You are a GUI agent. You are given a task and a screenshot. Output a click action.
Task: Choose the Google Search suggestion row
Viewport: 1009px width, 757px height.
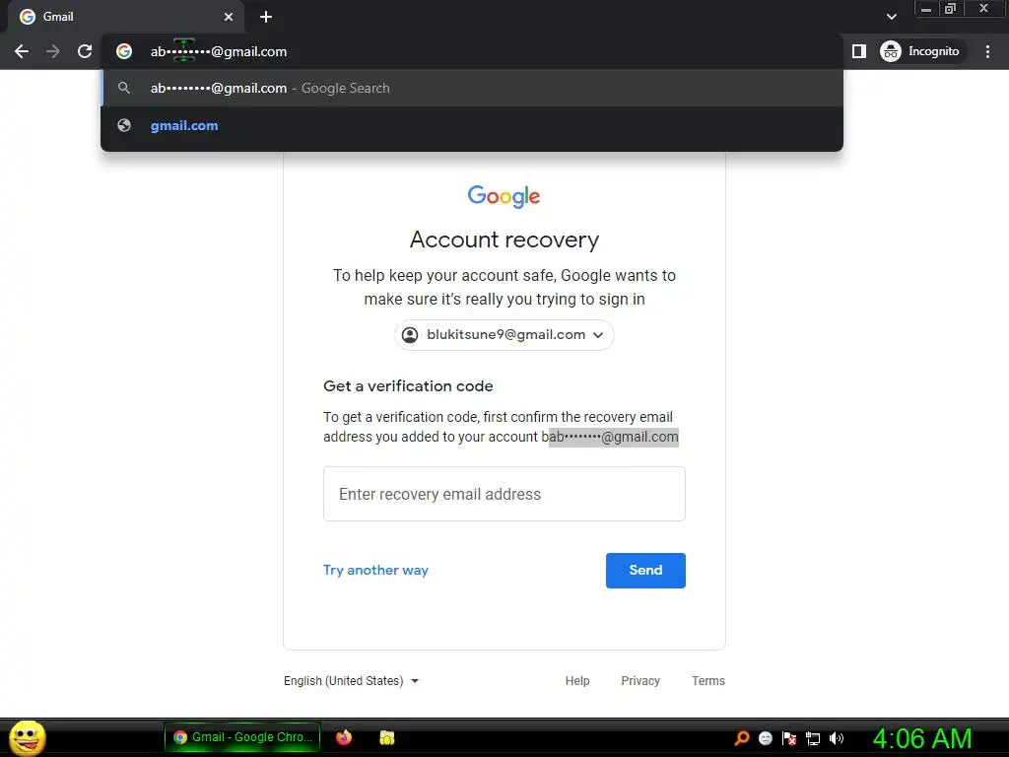point(472,88)
